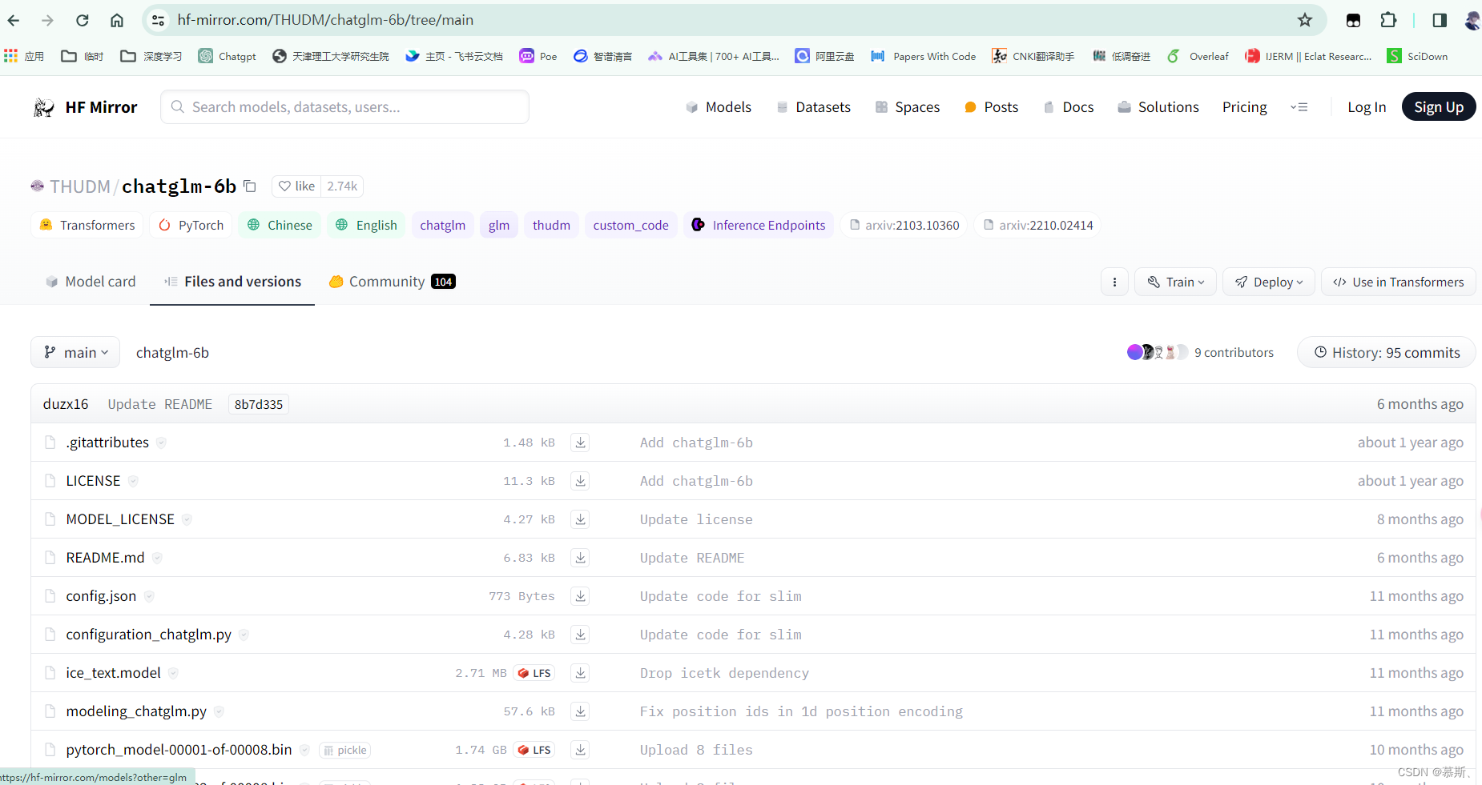The width and height of the screenshot is (1482, 785).
Task: Expand the Train dropdown
Action: (x=1175, y=282)
